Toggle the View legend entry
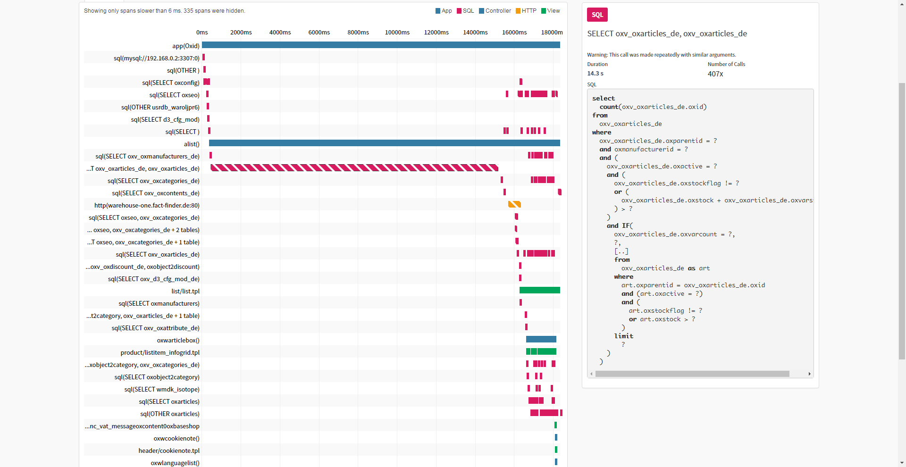This screenshot has width=906, height=467. [551, 11]
